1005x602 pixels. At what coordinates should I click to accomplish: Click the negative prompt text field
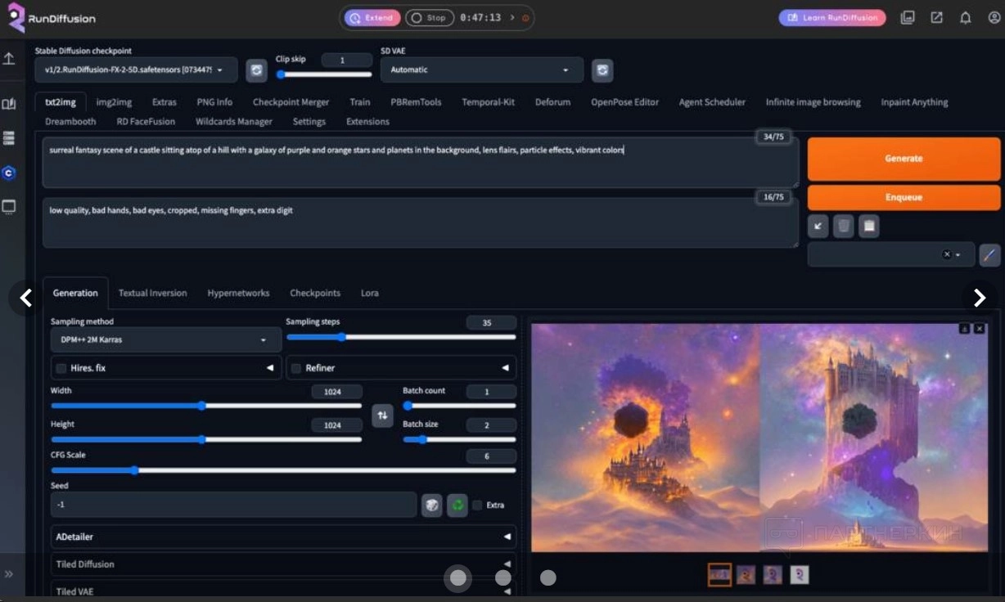point(420,222)
